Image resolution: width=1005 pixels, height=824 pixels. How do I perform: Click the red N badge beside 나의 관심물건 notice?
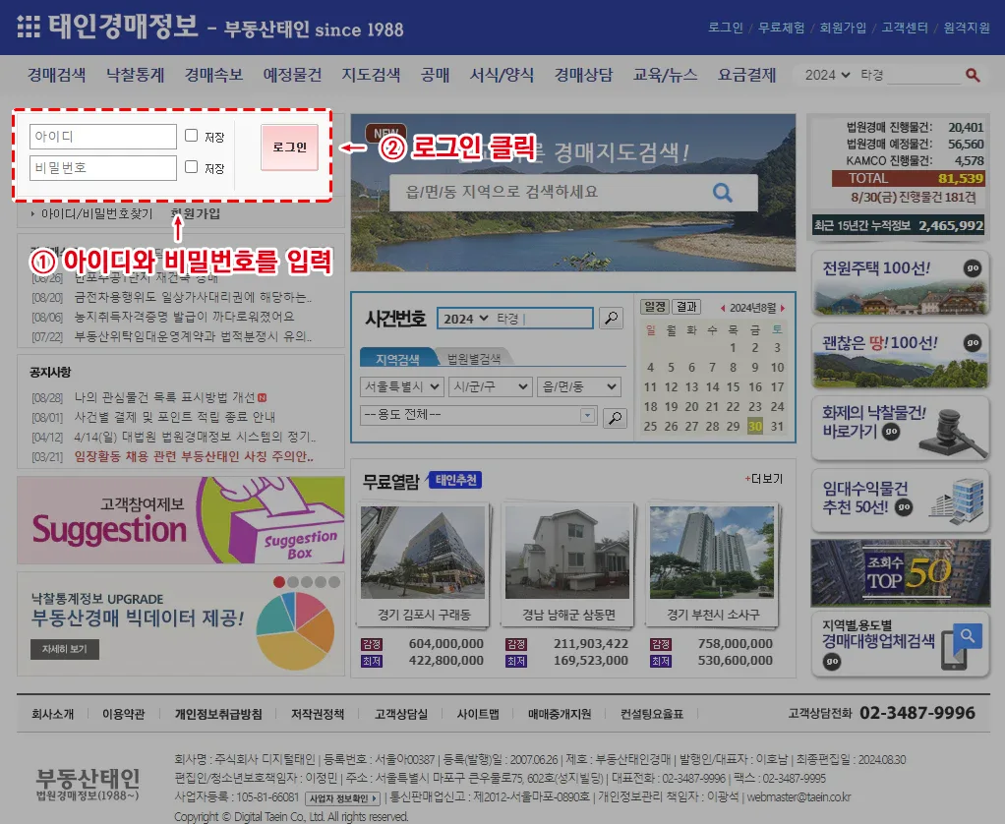pos(263,398)
